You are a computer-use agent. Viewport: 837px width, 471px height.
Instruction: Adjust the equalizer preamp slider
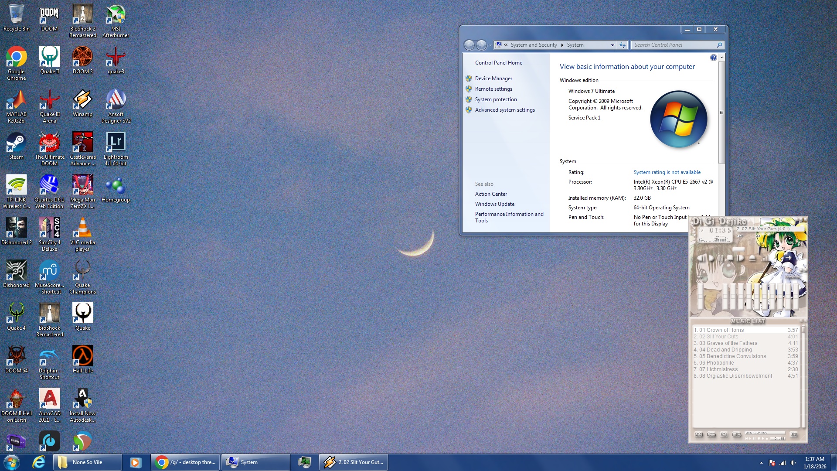pos(701,297)
